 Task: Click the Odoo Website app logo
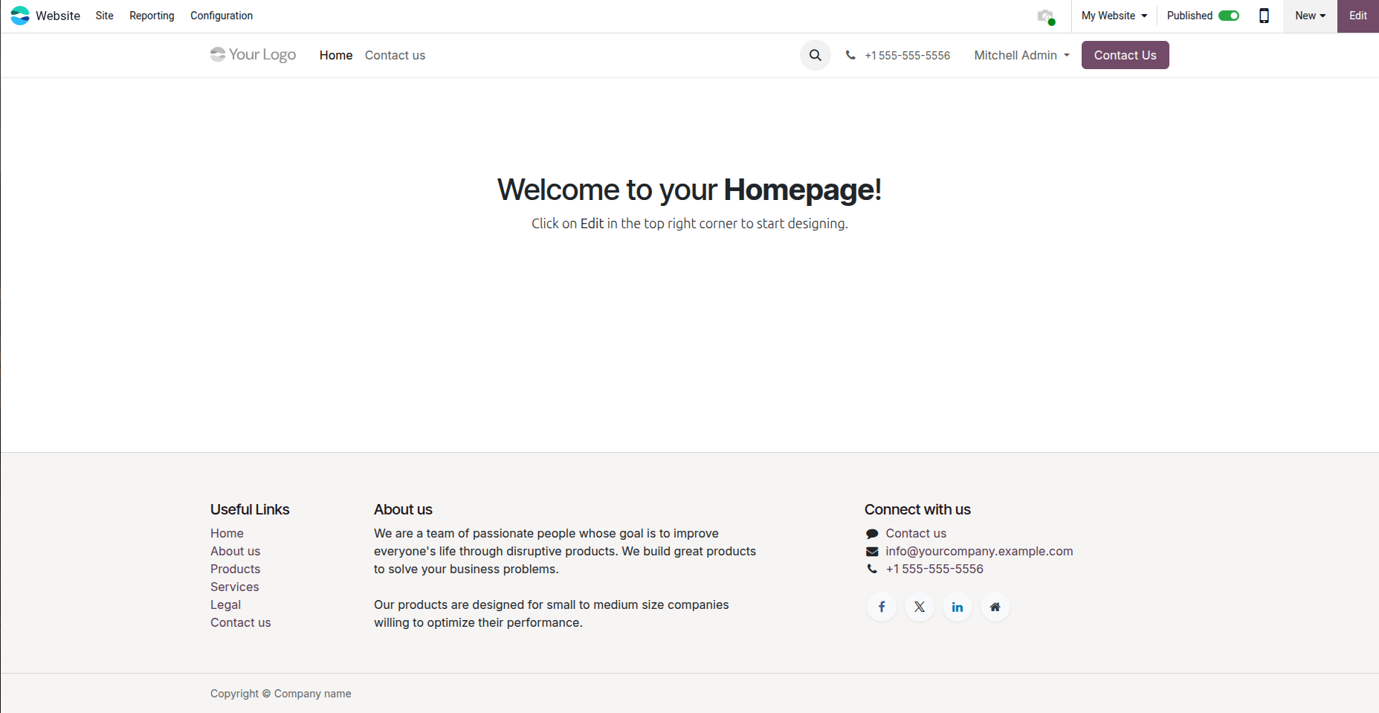coord(20,16)
